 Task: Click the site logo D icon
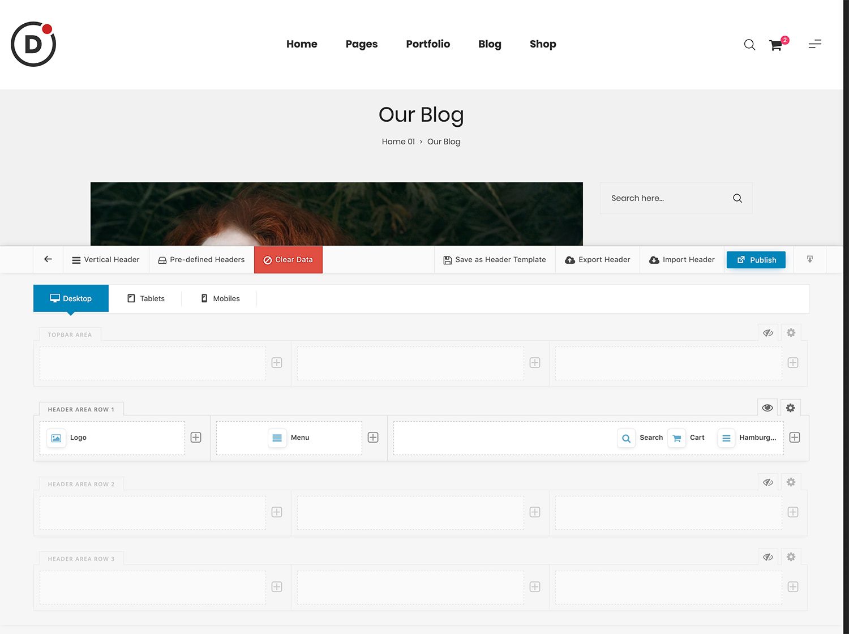tap(33, 44)
